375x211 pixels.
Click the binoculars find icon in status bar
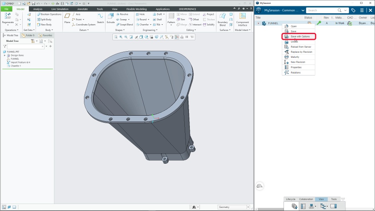pos(194,207)
